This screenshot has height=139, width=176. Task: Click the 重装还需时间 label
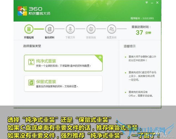coord(141,27)
